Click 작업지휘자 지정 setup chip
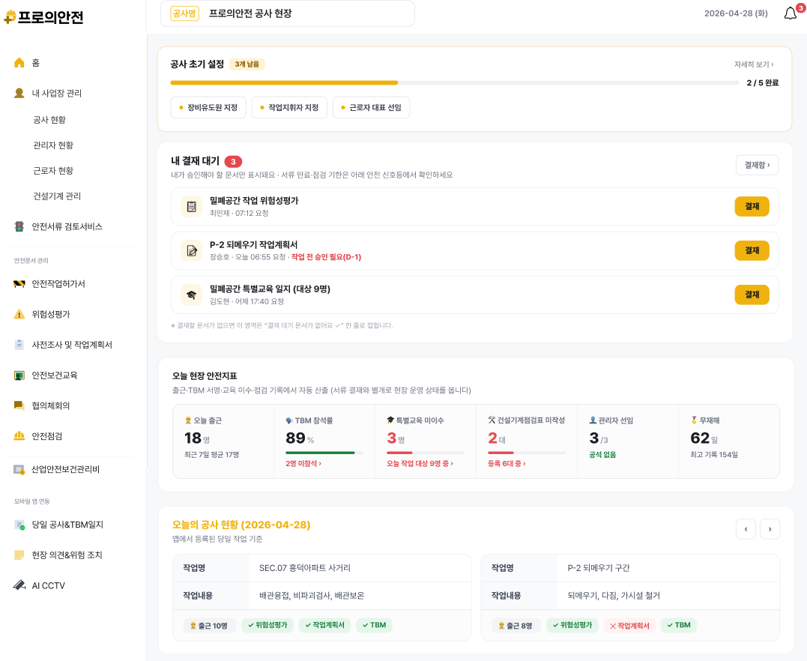Viewport: 807px width, 661px height. click(289, 108)
